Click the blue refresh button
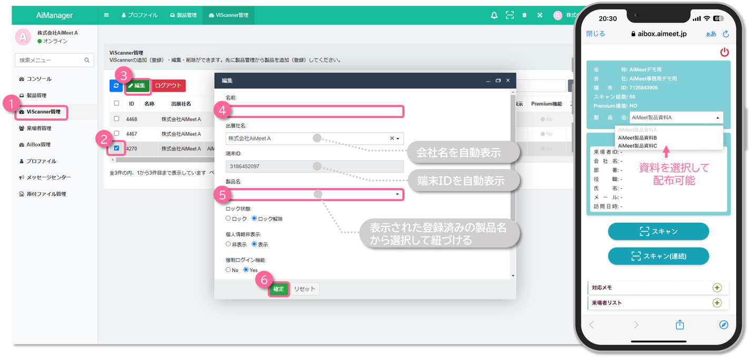751x358 pixels. pyautogui.click(x=115, y=85)
